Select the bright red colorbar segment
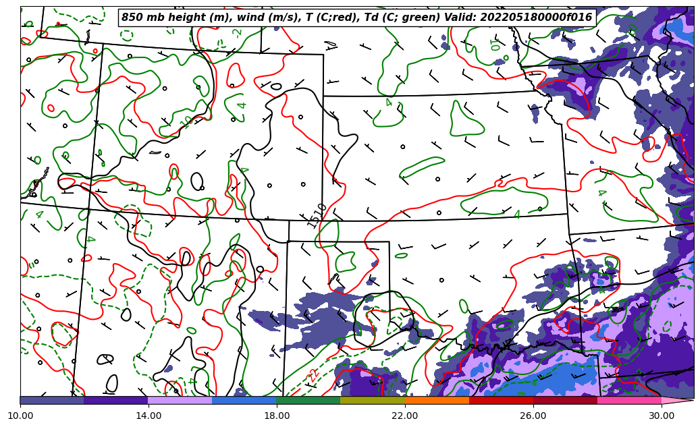 coord(501,400)
